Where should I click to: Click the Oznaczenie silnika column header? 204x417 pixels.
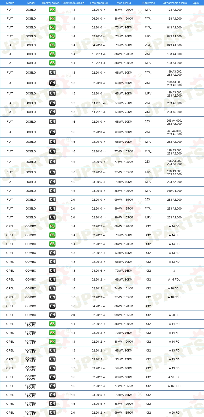pos(175,3)
